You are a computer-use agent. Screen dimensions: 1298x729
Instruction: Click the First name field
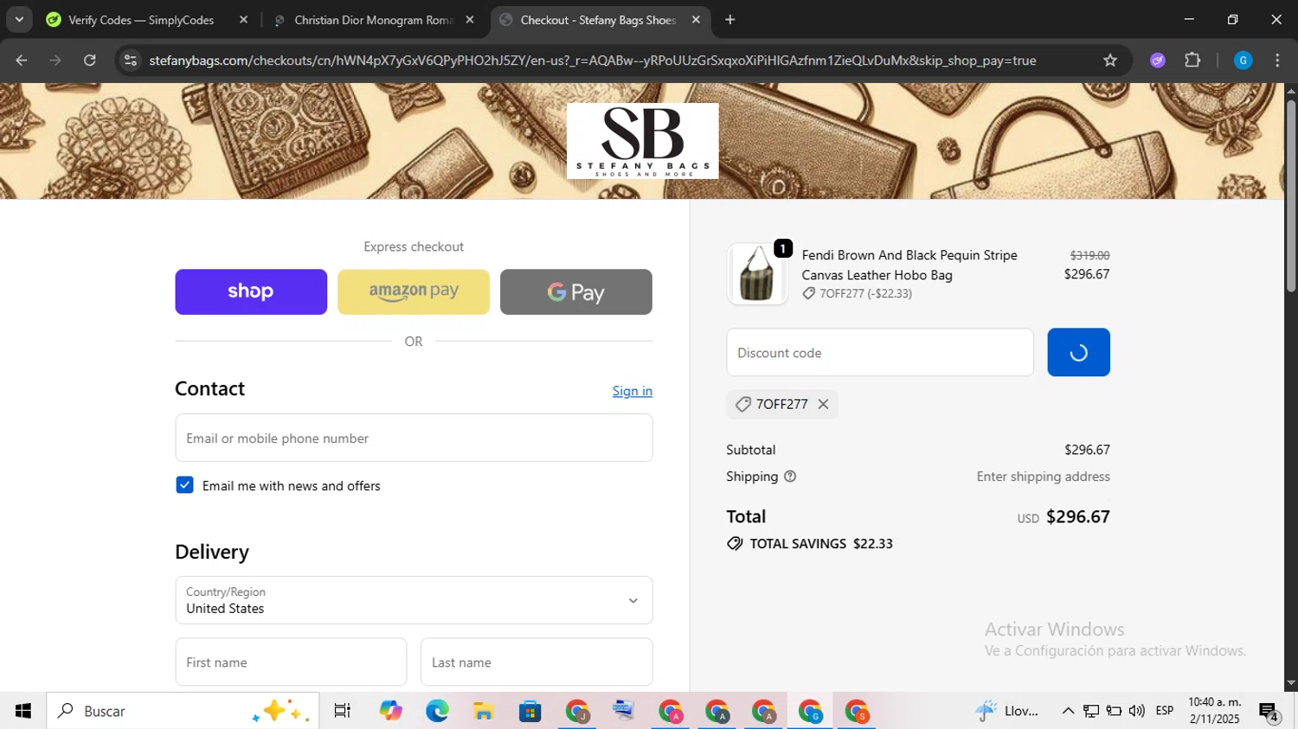[x=291, y=662]
